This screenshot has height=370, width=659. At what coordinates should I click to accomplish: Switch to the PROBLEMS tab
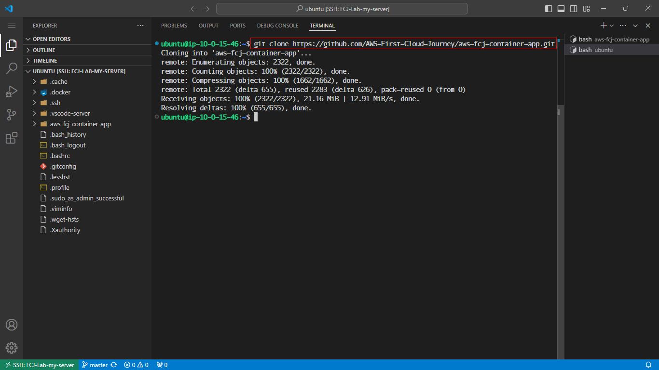click(x=174, y=26)
